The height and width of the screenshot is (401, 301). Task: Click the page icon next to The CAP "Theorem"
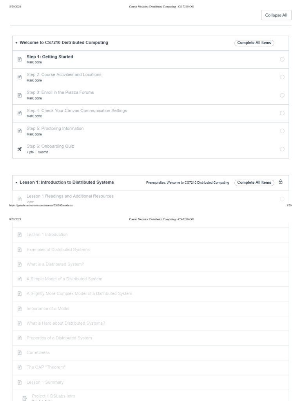pos(20,367)
